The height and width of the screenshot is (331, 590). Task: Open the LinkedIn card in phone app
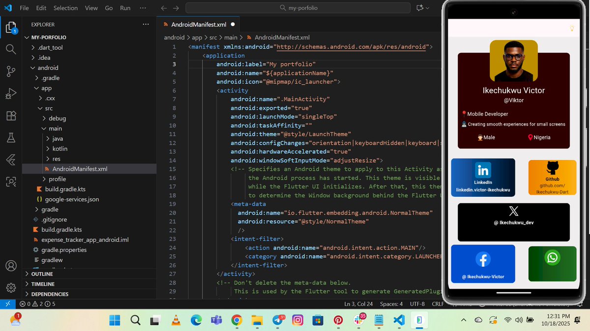click(x=483, y=178)
